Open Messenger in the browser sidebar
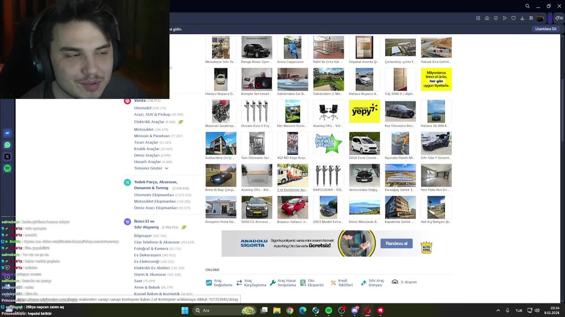Viewport: 565px width, 317px height. [x=7, y=133]
